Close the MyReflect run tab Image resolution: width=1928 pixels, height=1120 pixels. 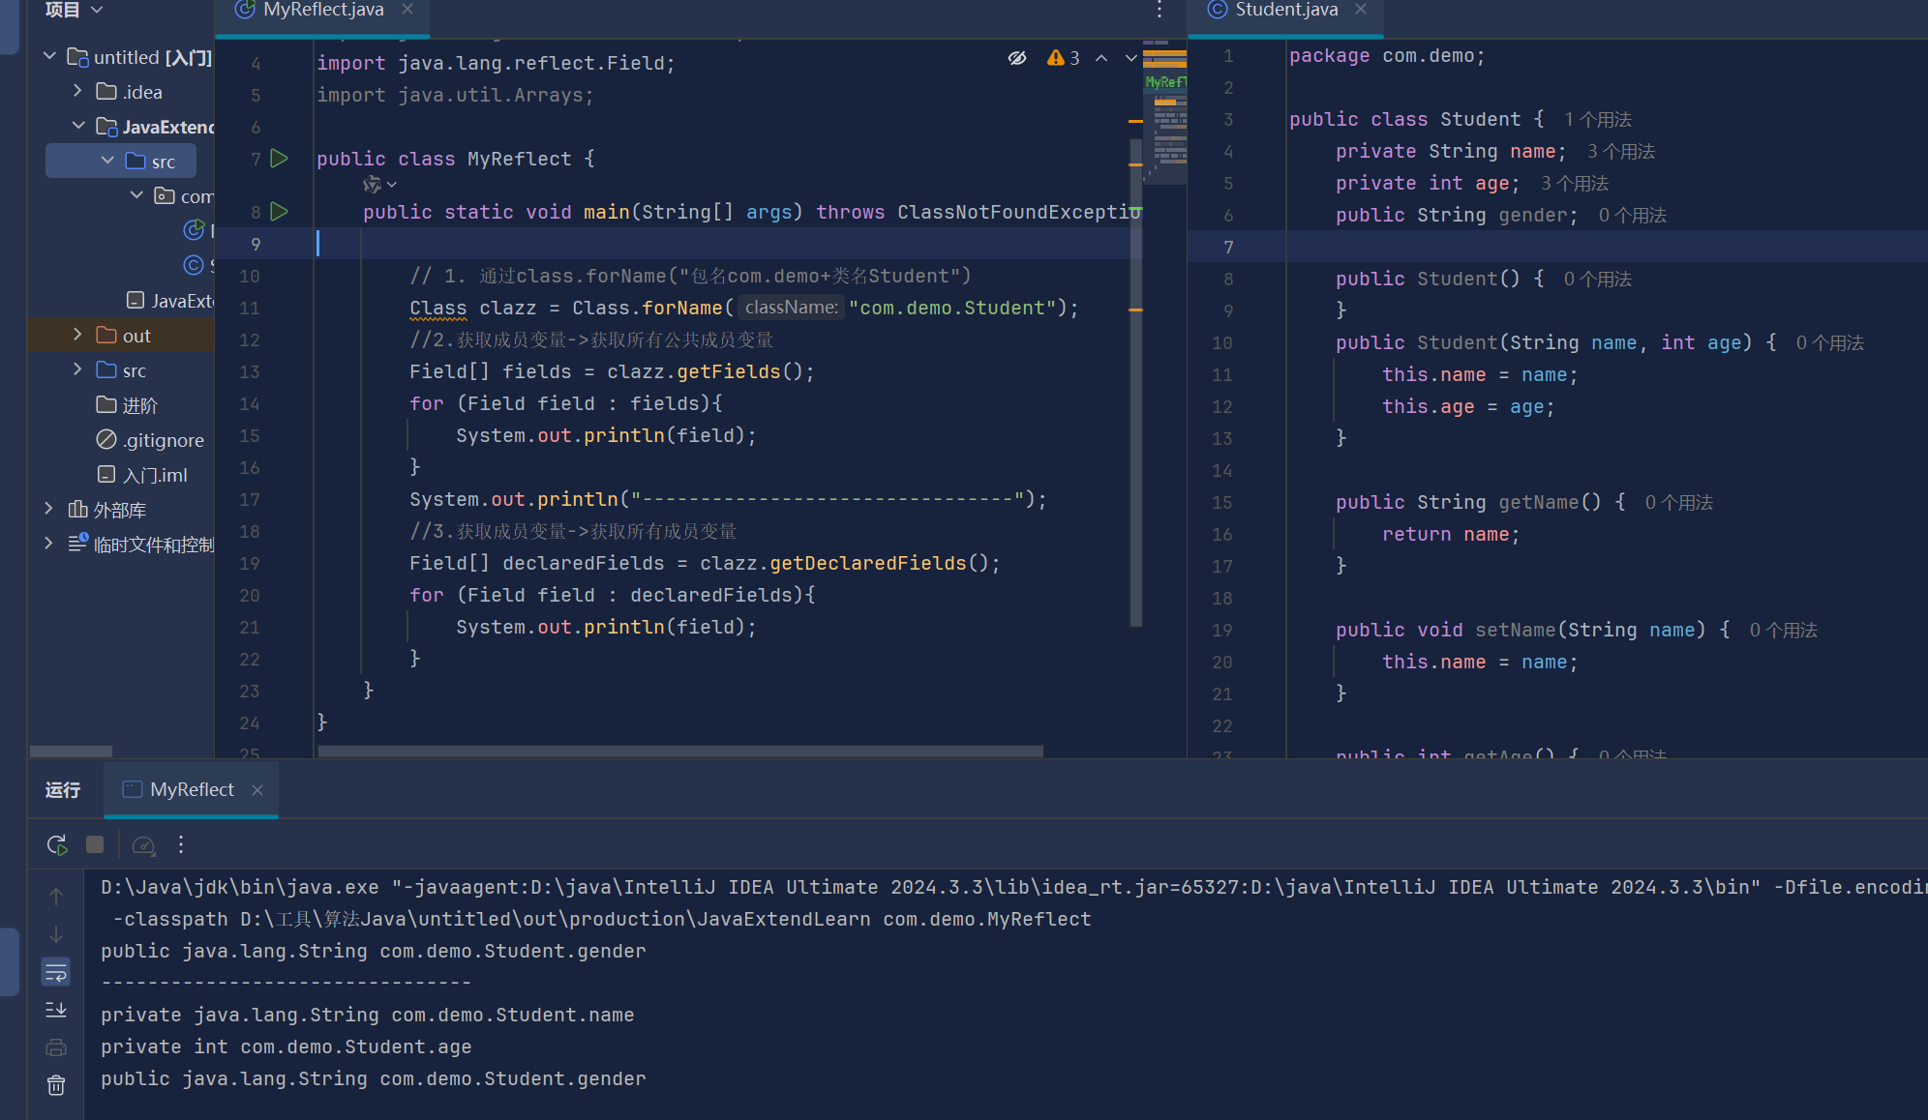tap(257, 790)
